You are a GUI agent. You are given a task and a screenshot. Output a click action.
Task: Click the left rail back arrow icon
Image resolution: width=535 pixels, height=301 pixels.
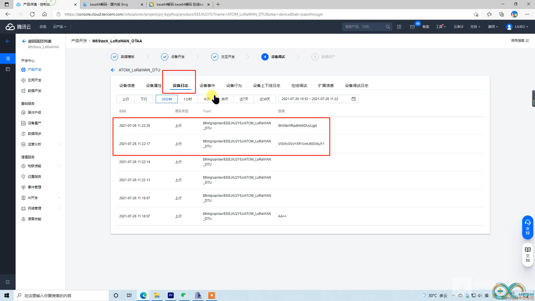pyautogui.click(x=8, y=41)
